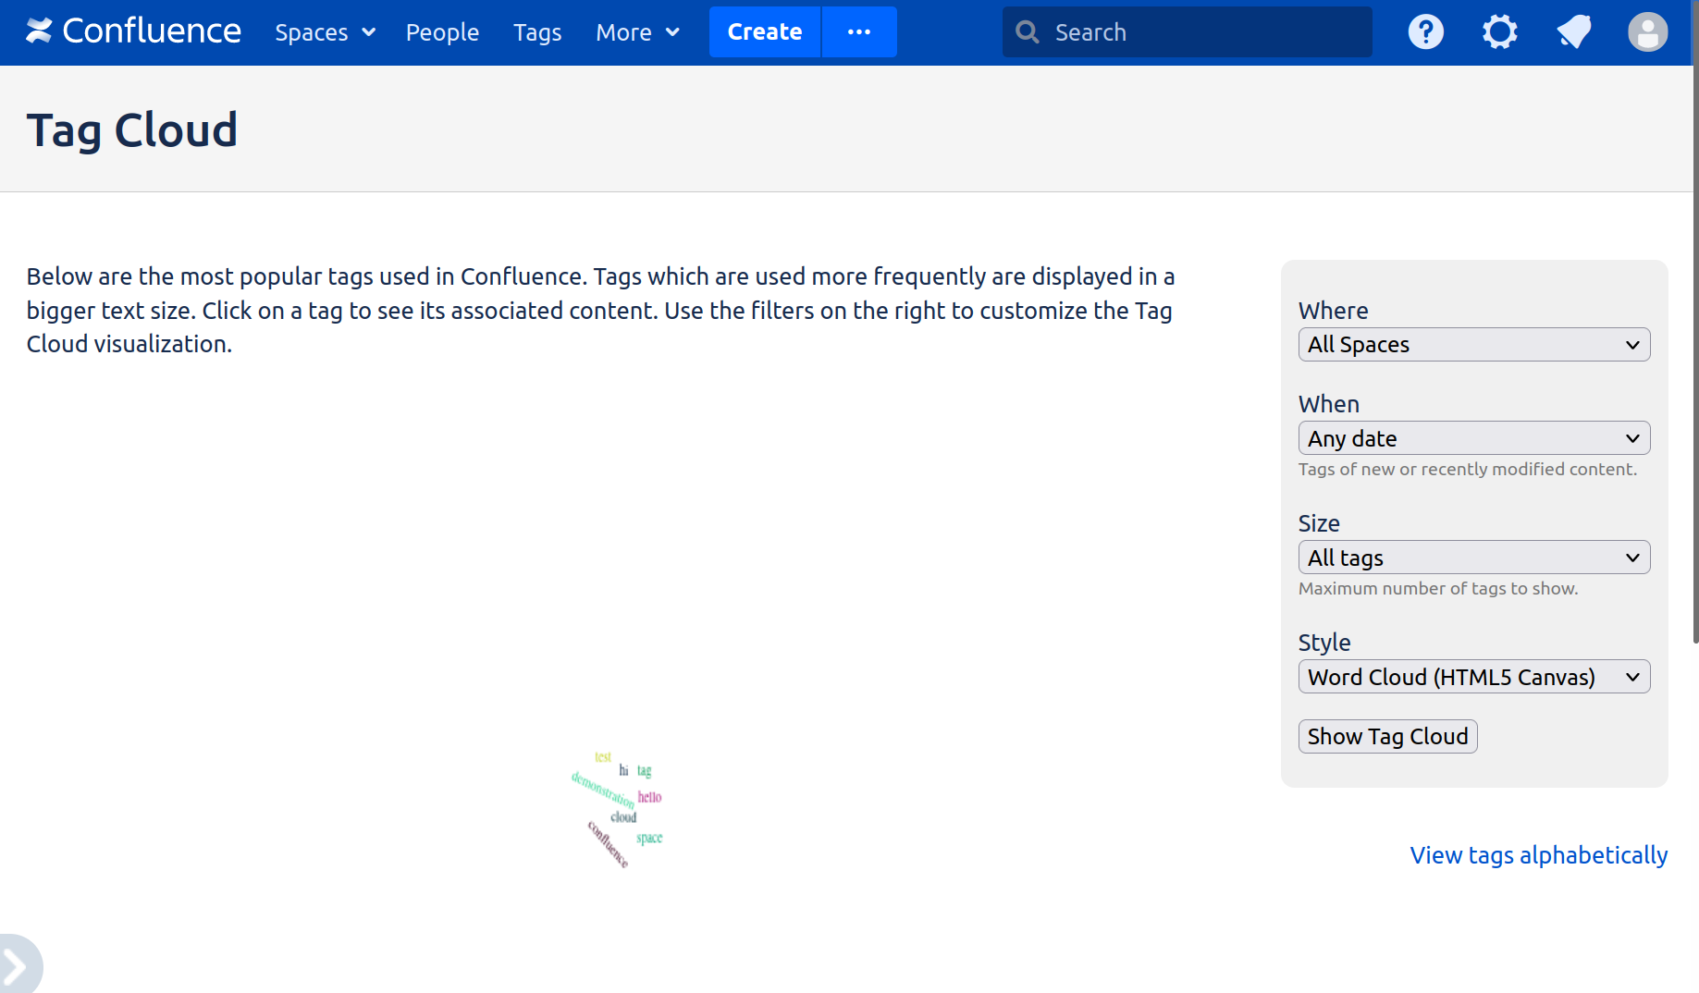Open the Where dropdown showing All Spaces
1699x993 pixels.
[1473, 344]
